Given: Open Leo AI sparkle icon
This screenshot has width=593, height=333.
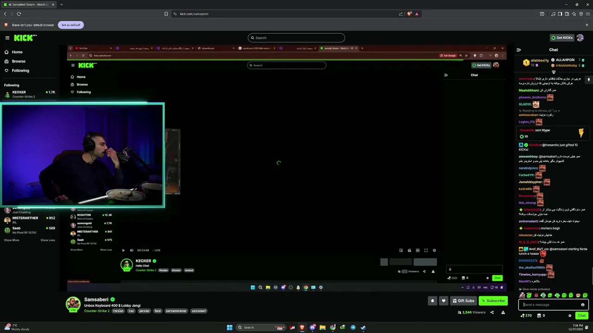Looking at the screenshot, I should coord(574,14).
